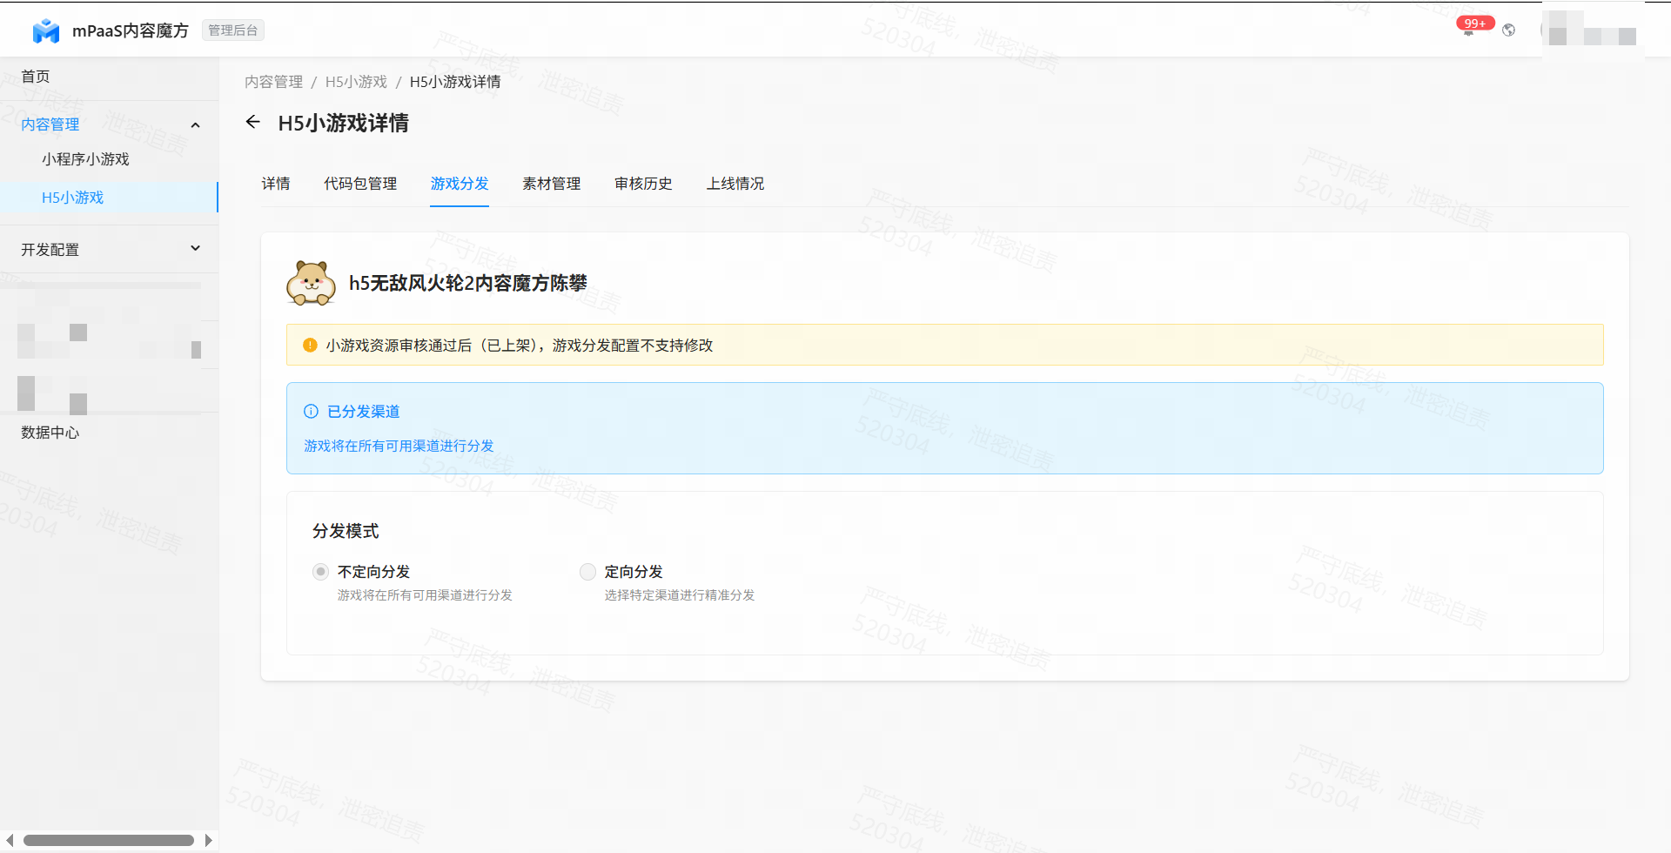
Task: Click the 内容管理 breadcrumb link
Action: tap(273, 82)
